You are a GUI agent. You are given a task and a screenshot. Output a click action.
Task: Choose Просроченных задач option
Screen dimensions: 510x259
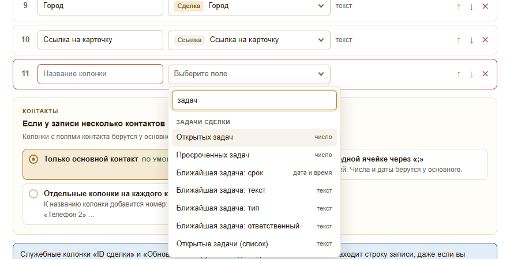[x=254, y=155]
